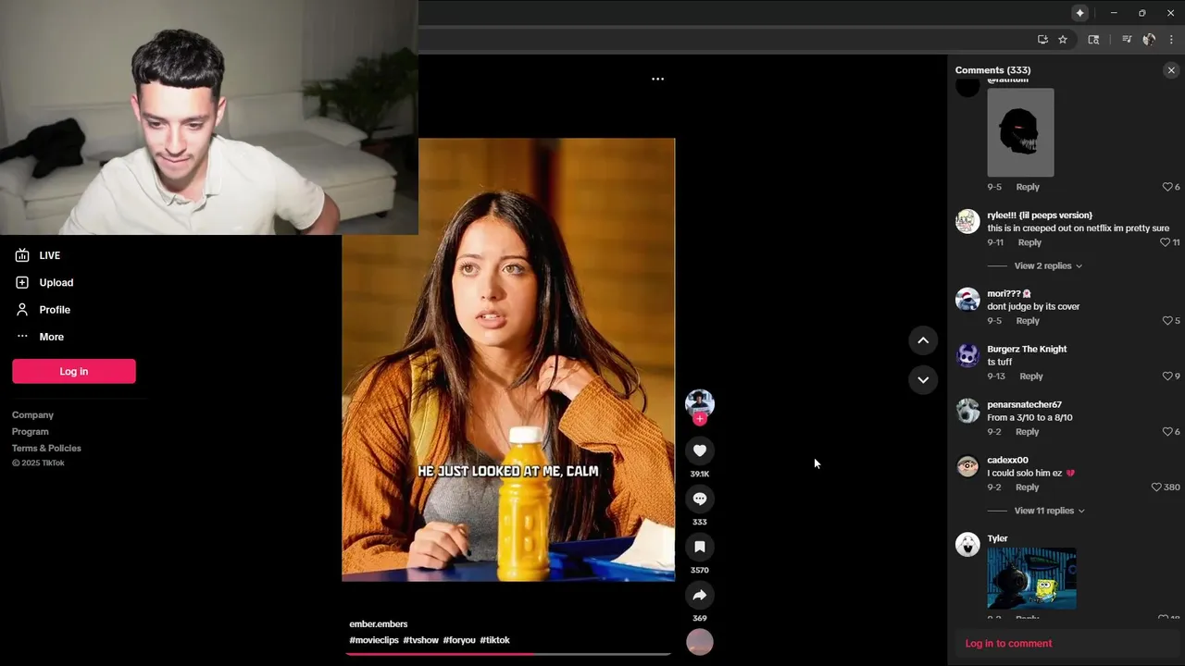Reply to mori??? comment

coord(1028,321)
